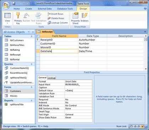Switch to the Home ribbon tab
The image size is (149, 130).
(x=17, y=9)
